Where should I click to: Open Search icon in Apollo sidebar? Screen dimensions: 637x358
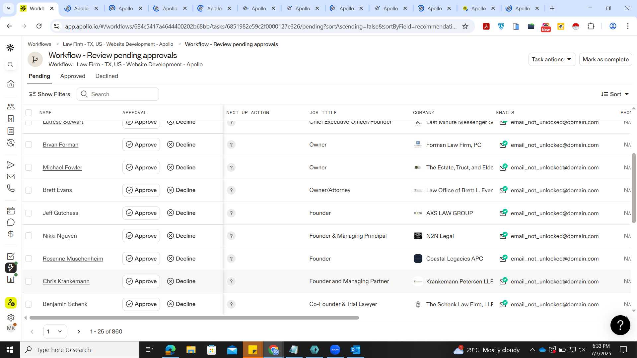tap(11, 65)
